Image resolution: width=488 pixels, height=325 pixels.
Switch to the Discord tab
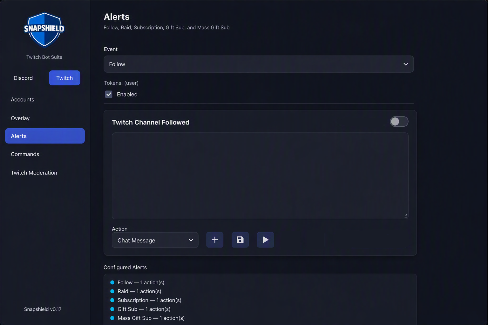(x=23, y=78)
